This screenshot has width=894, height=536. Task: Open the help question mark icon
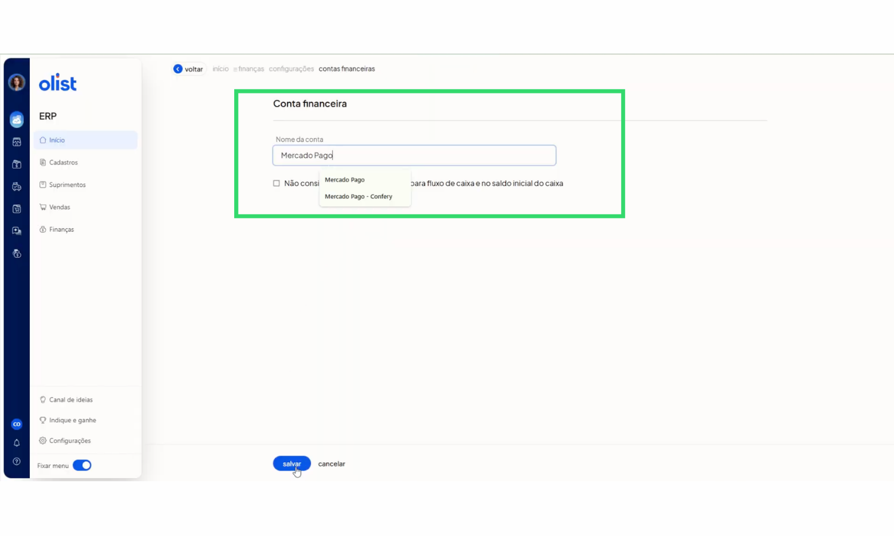point(17,462)
